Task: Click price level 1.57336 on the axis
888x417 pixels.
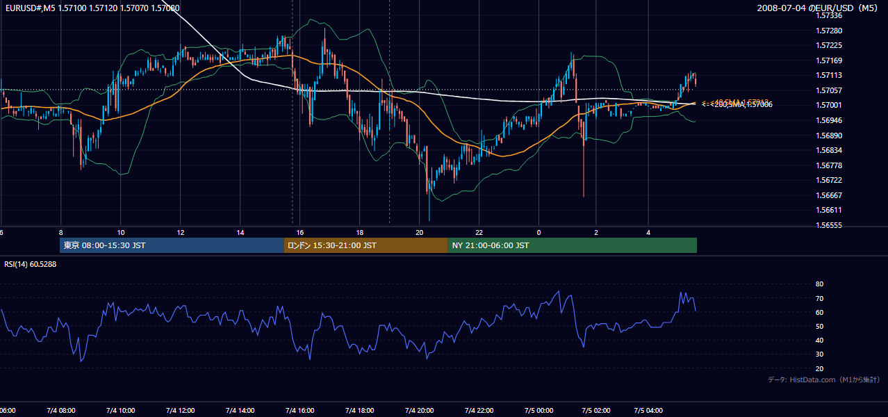Action: coord(828,15)
